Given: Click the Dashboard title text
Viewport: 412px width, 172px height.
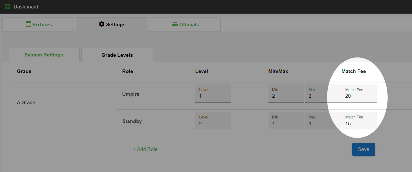Looking at the screenshot, I should tap(26, 7).
